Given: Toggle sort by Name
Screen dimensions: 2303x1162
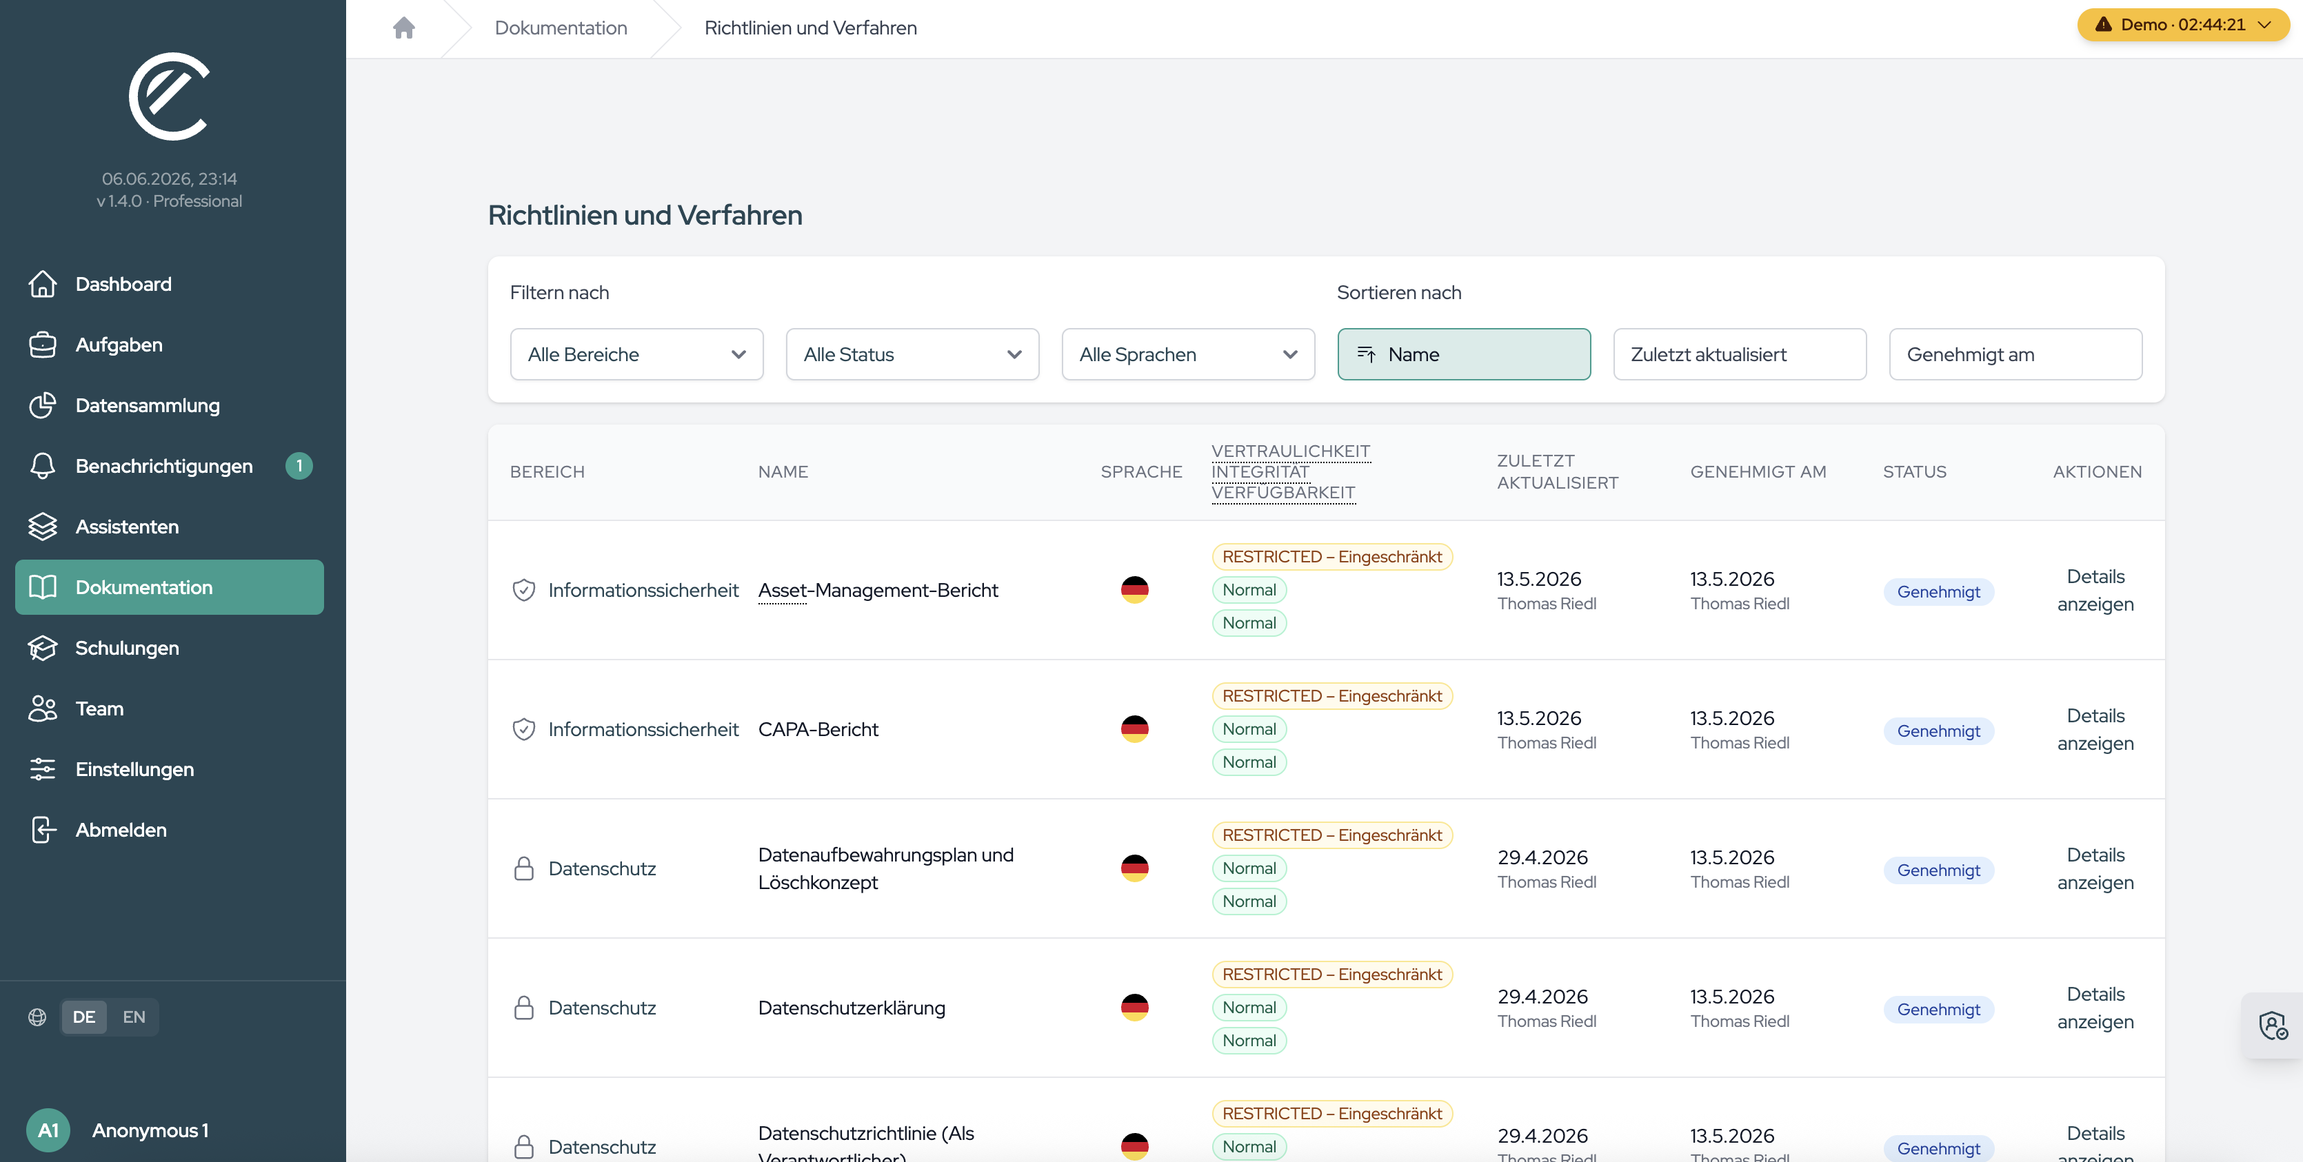Looking at the screenshot, I should (1464, 354).
